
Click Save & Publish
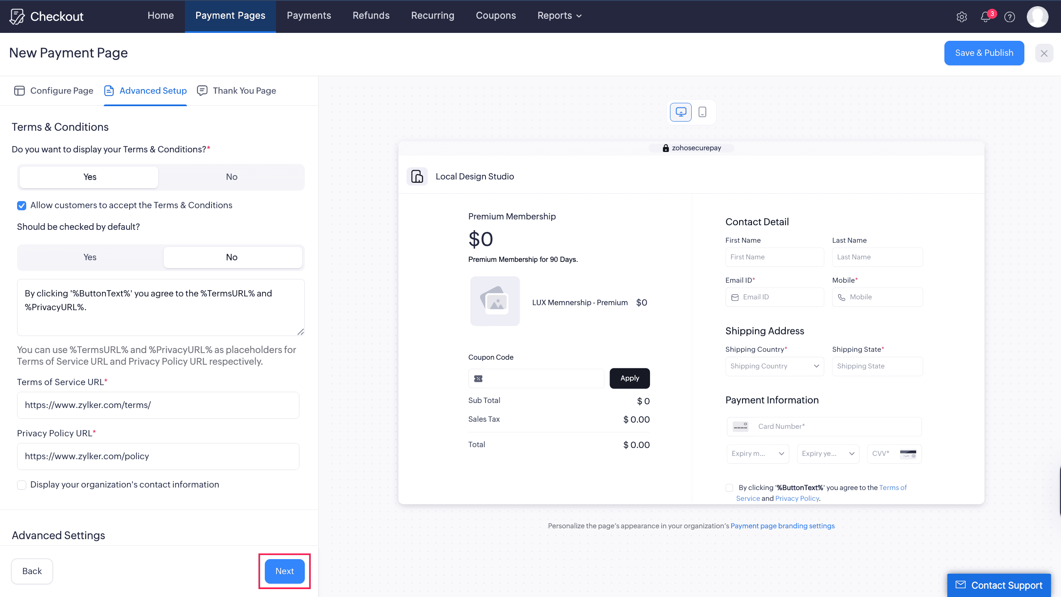click(x=984, y=53)
